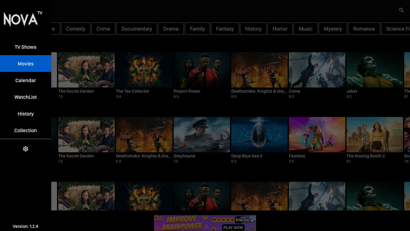Open your WatchList

click(25, 97)
